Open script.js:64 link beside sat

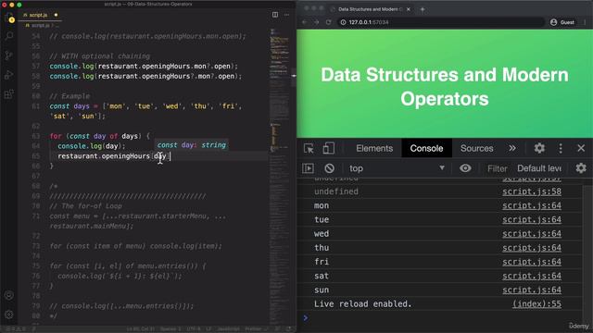[x=532, y=276]
